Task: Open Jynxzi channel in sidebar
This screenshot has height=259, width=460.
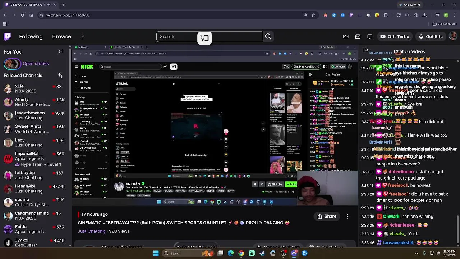Action: [x=35, y=242]
